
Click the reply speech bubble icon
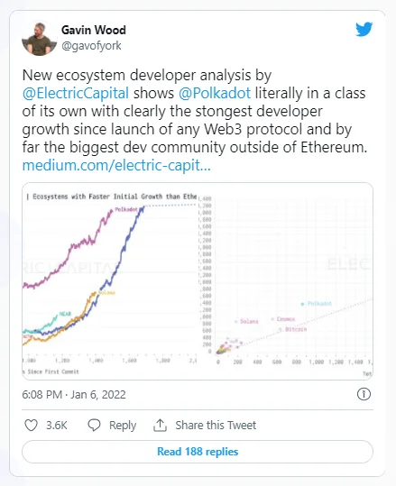click(95, 425)
